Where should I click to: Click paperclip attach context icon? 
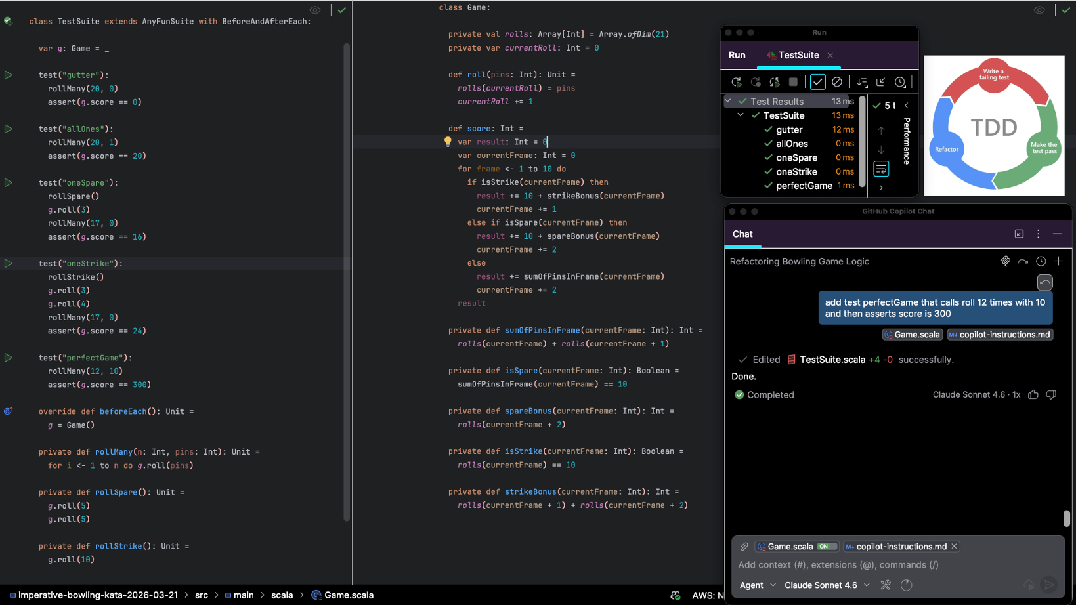(x=744, y=546)
